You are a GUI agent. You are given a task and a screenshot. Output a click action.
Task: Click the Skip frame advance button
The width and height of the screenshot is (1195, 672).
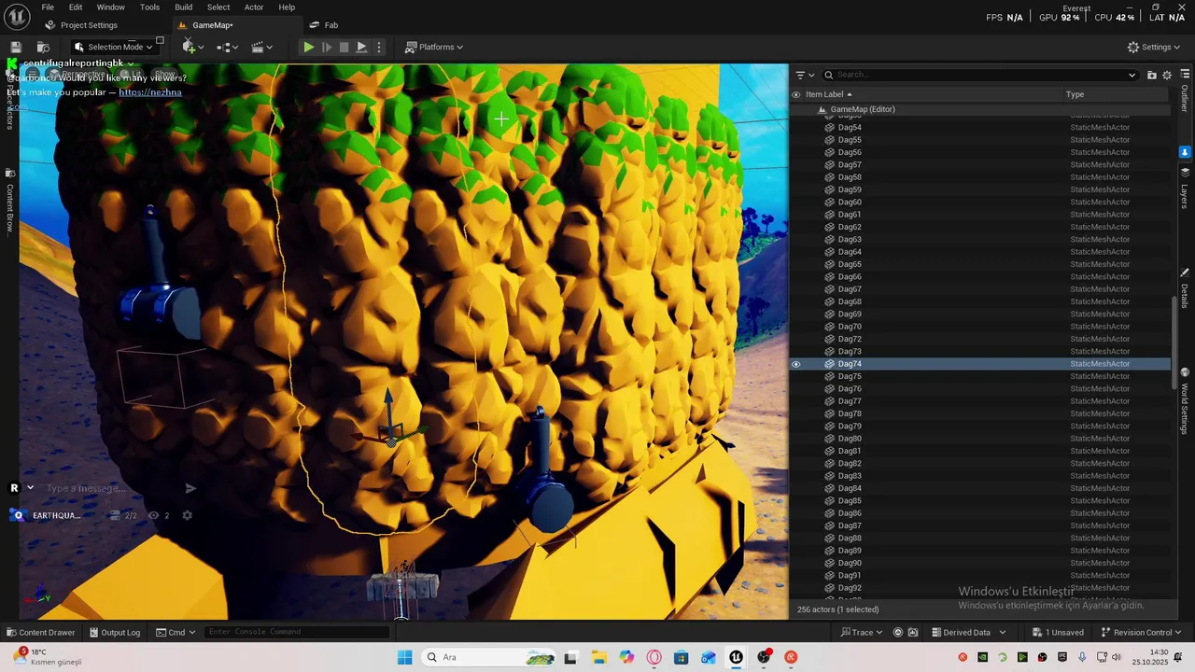[327, 47]
